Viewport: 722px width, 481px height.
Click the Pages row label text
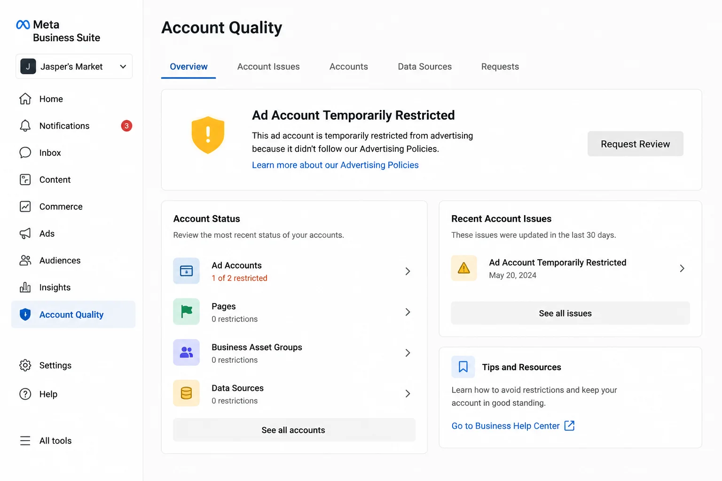tap(224, 306)
